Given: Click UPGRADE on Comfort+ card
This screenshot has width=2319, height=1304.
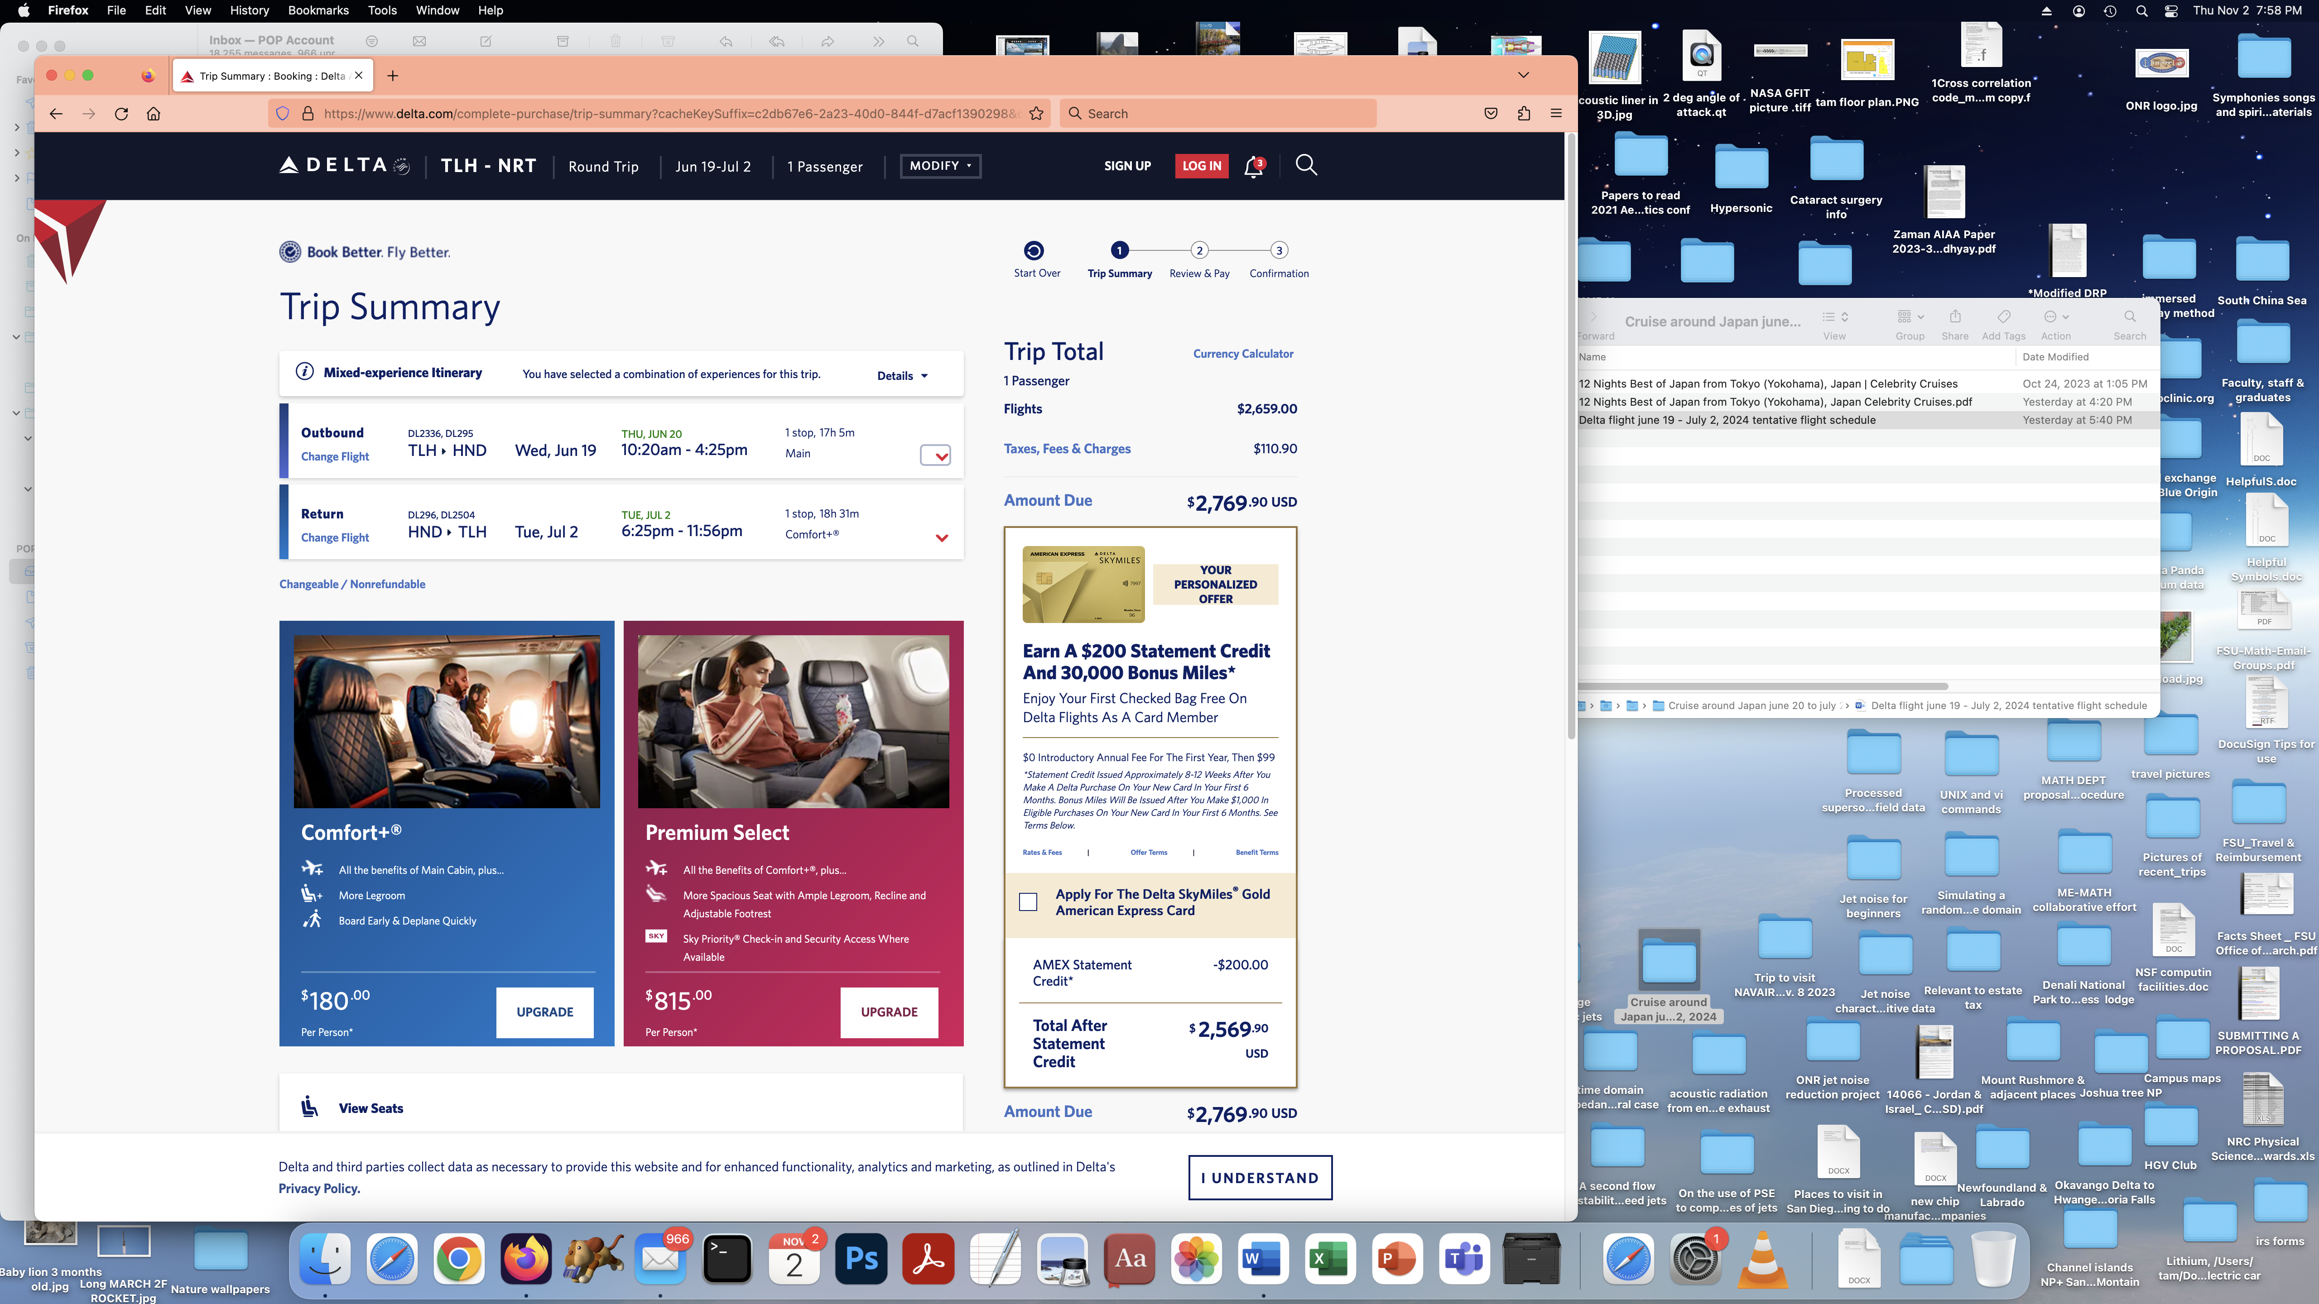Looking at the screenshot, I should [544, 1012].
